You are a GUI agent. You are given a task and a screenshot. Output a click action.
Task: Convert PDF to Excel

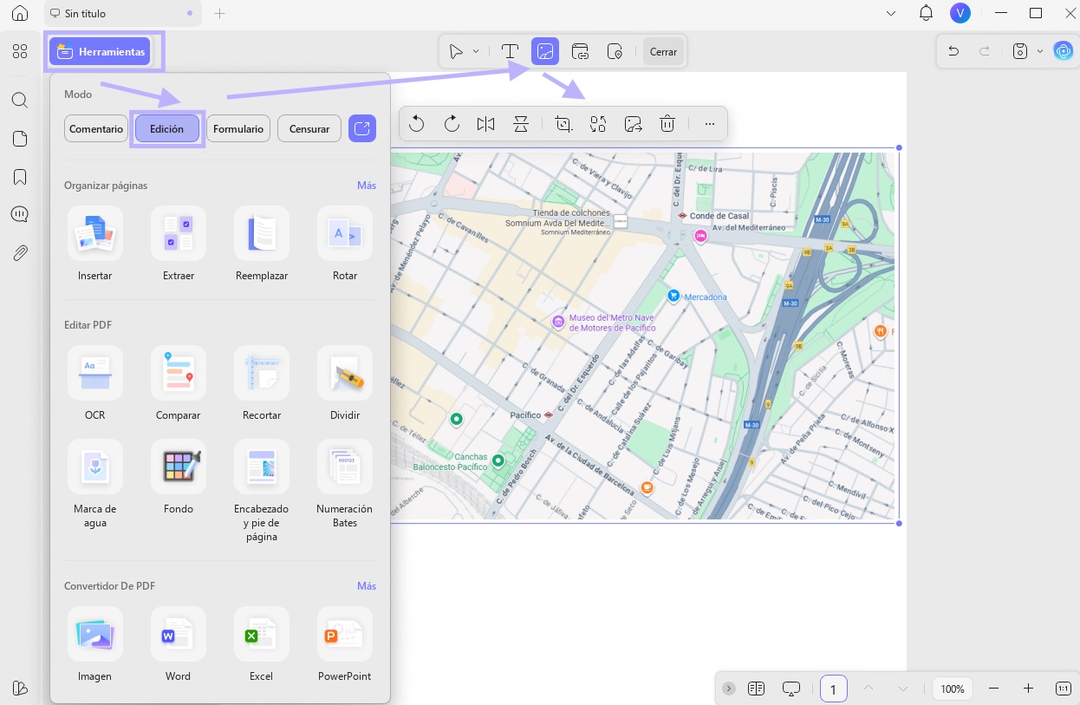(x=262, y=643)
